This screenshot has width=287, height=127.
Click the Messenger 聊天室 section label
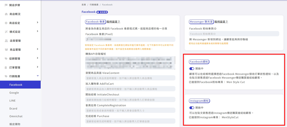click(201, 22)
